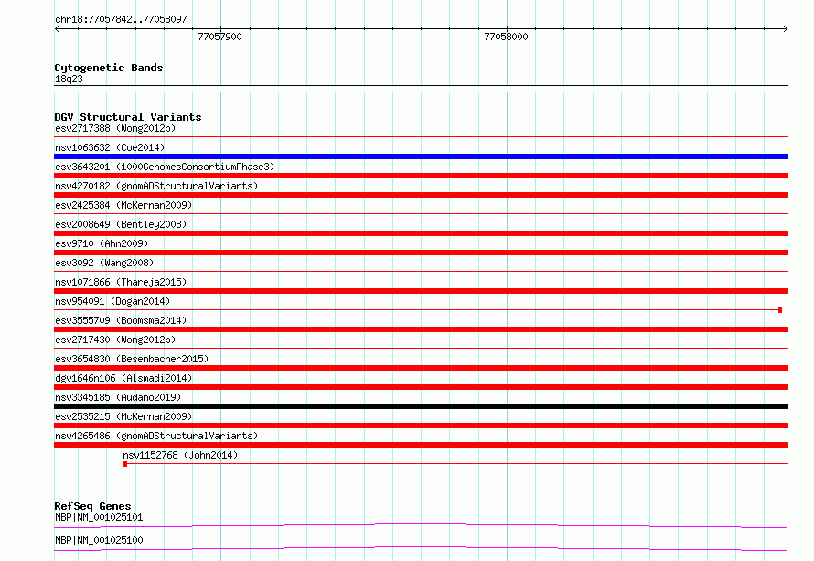The height and width of the screenshot is (561, 814).
Task: Click the blue bar of nsv1063632
Action: click(421, 156)
